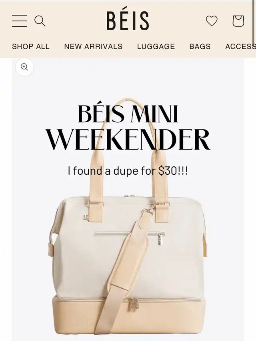Open the wishlist heart icon
Image resolution: width=256 pixels, height=341 pixels.
click(212, 21)
